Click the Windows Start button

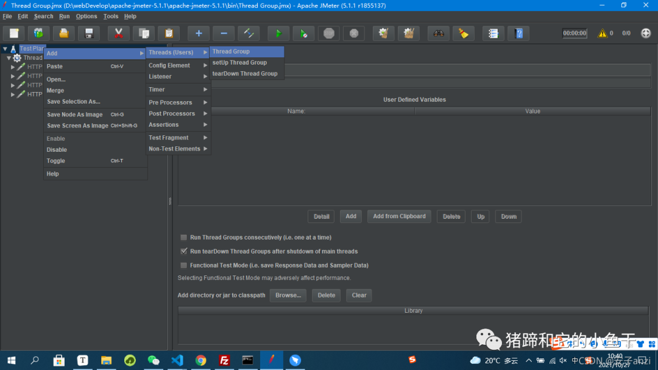[x=12, y=360]
